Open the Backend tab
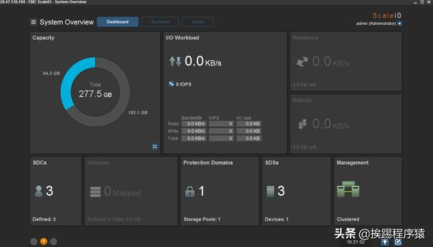This screenshot has height=247, width=433. (x=160, y=22)
